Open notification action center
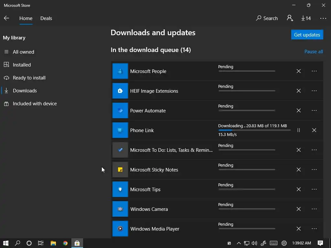331x248 pixels. click(320, 243)
